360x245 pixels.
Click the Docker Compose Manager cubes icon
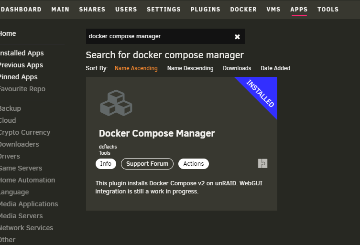[x=116, y=103]
